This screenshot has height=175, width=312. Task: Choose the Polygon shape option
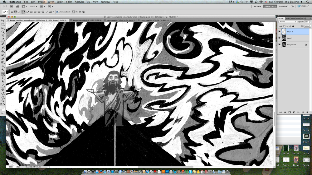tap(43, 12)
